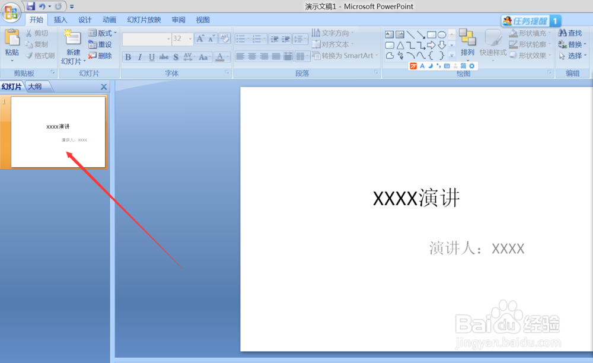Viewport: 593px width, 363px height.
Task: Insert an oval from the shapes gallery
Action: coord(441,33)
